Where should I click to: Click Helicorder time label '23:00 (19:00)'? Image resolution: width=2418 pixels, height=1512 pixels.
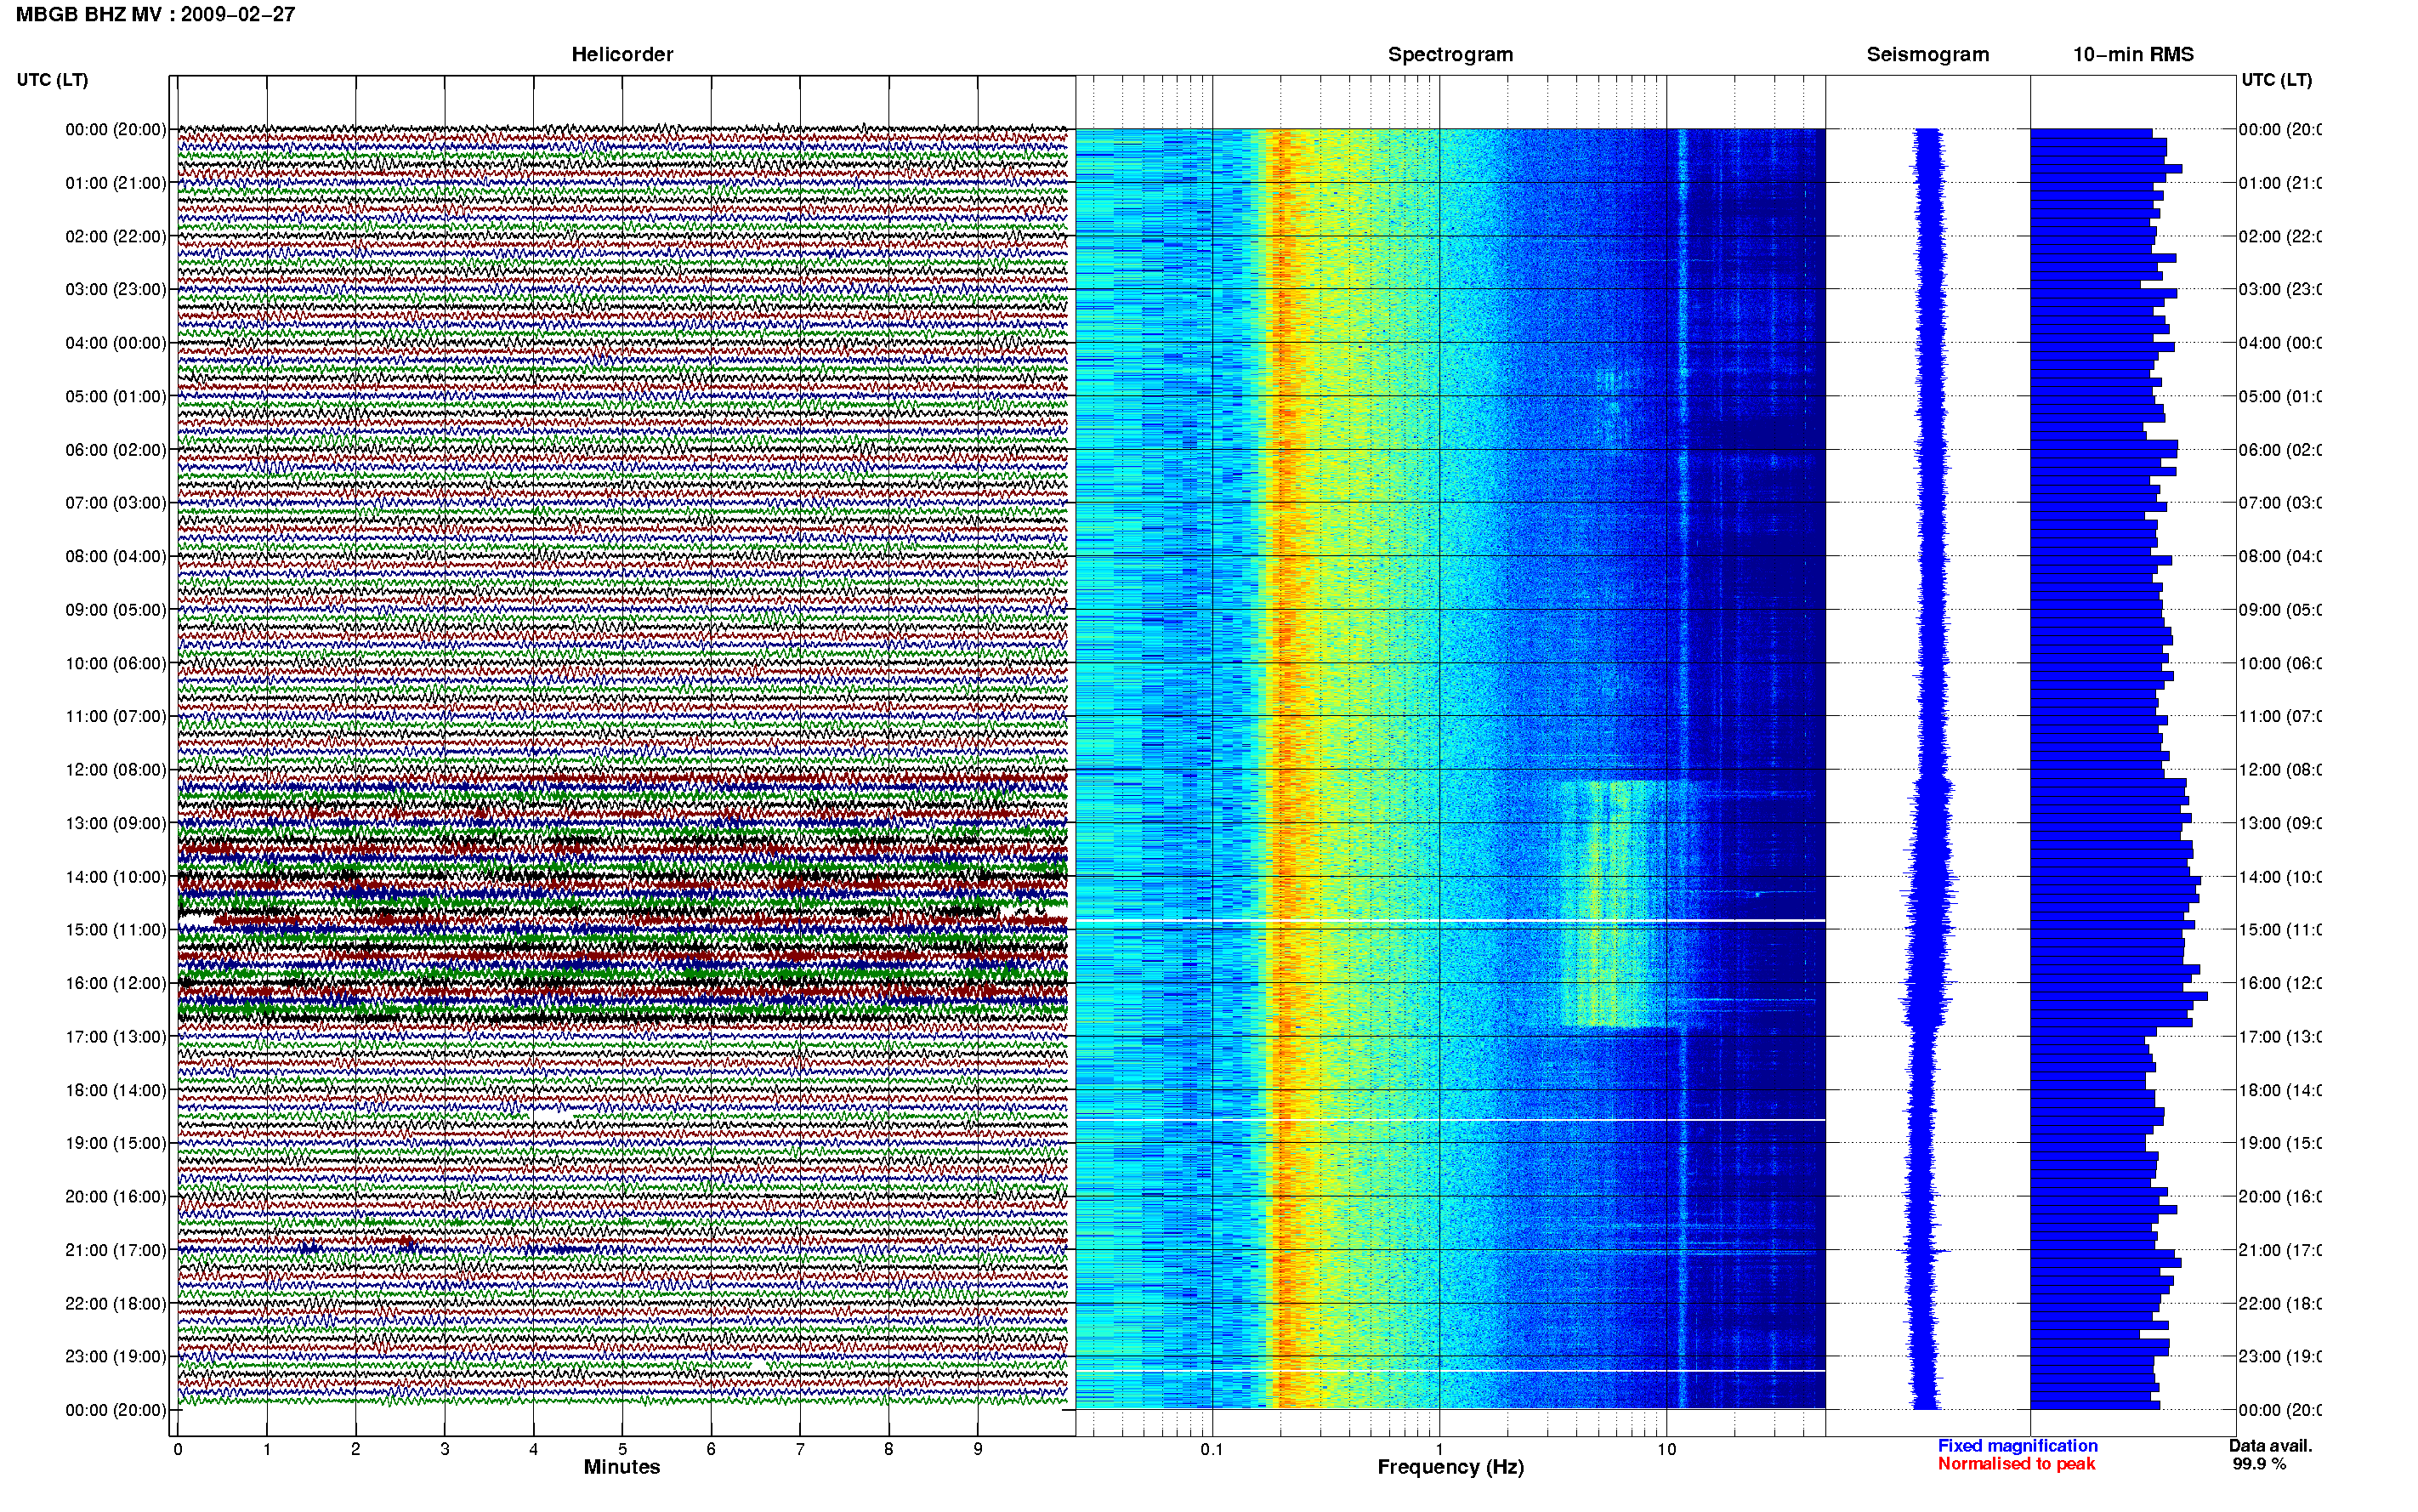116,1356
